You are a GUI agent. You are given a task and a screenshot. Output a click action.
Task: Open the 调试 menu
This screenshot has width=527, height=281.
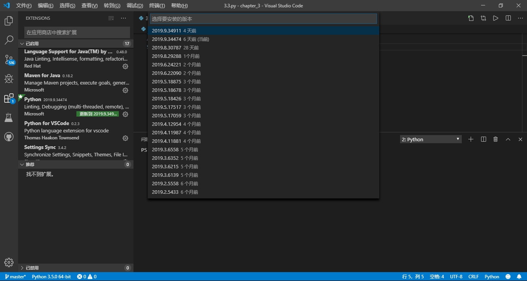(x=134, y=5)
